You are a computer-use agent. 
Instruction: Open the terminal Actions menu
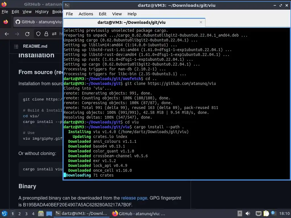click(86, 14)
